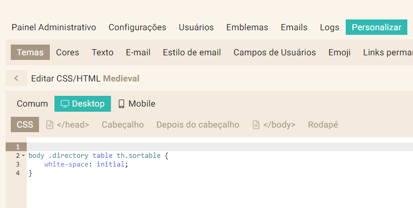Click the 'Medieval' theme name heading
The image size is (413, 208).
coord(121,78)
